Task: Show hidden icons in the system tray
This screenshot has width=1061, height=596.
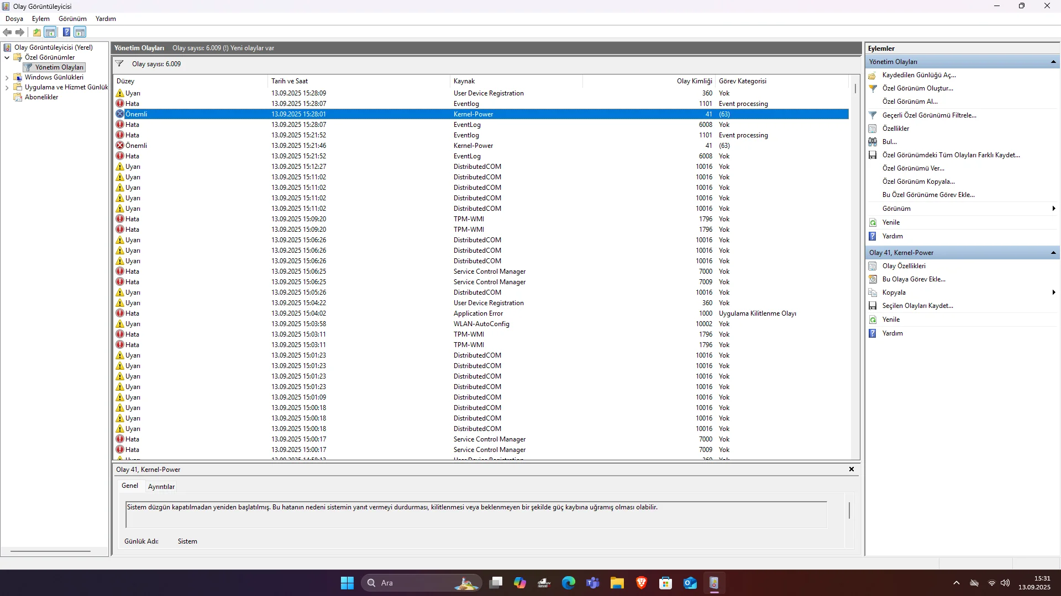Action: click(x=957, y=583)
